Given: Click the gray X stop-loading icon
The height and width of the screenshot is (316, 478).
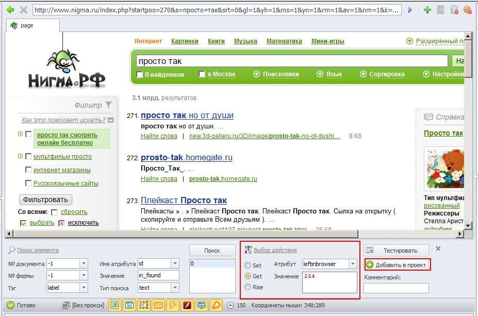Looking at the screenshot, I should click(24, 10).
